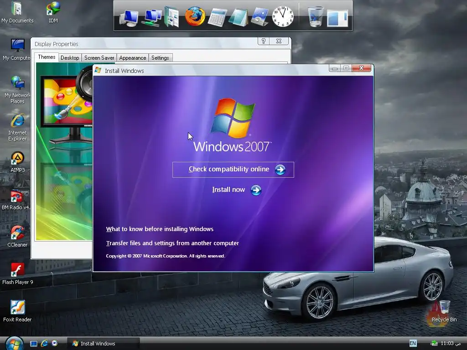Switch to the Desktop tab
The width and height of the screenshot is (467, 350).
click(x=70, y=58)
